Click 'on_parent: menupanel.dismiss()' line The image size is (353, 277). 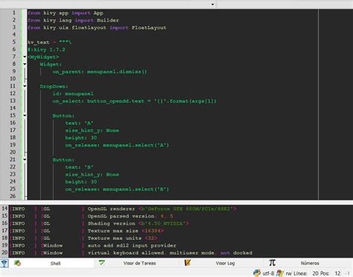(x=100, y=72)
